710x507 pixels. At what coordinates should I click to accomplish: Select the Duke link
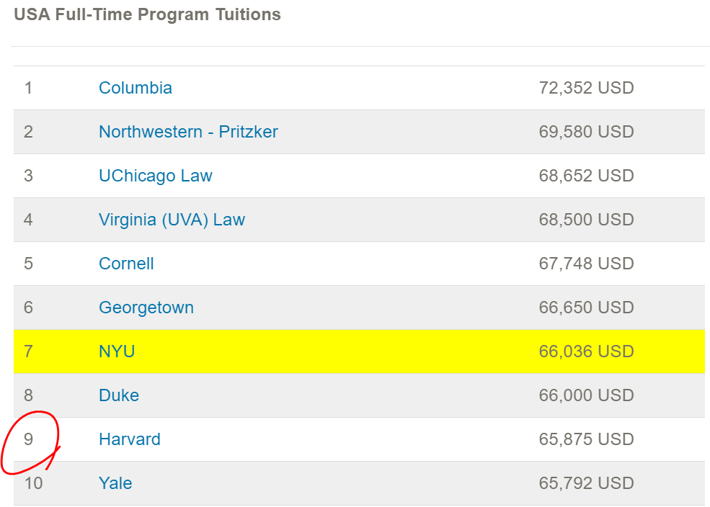tap(119, 395)
